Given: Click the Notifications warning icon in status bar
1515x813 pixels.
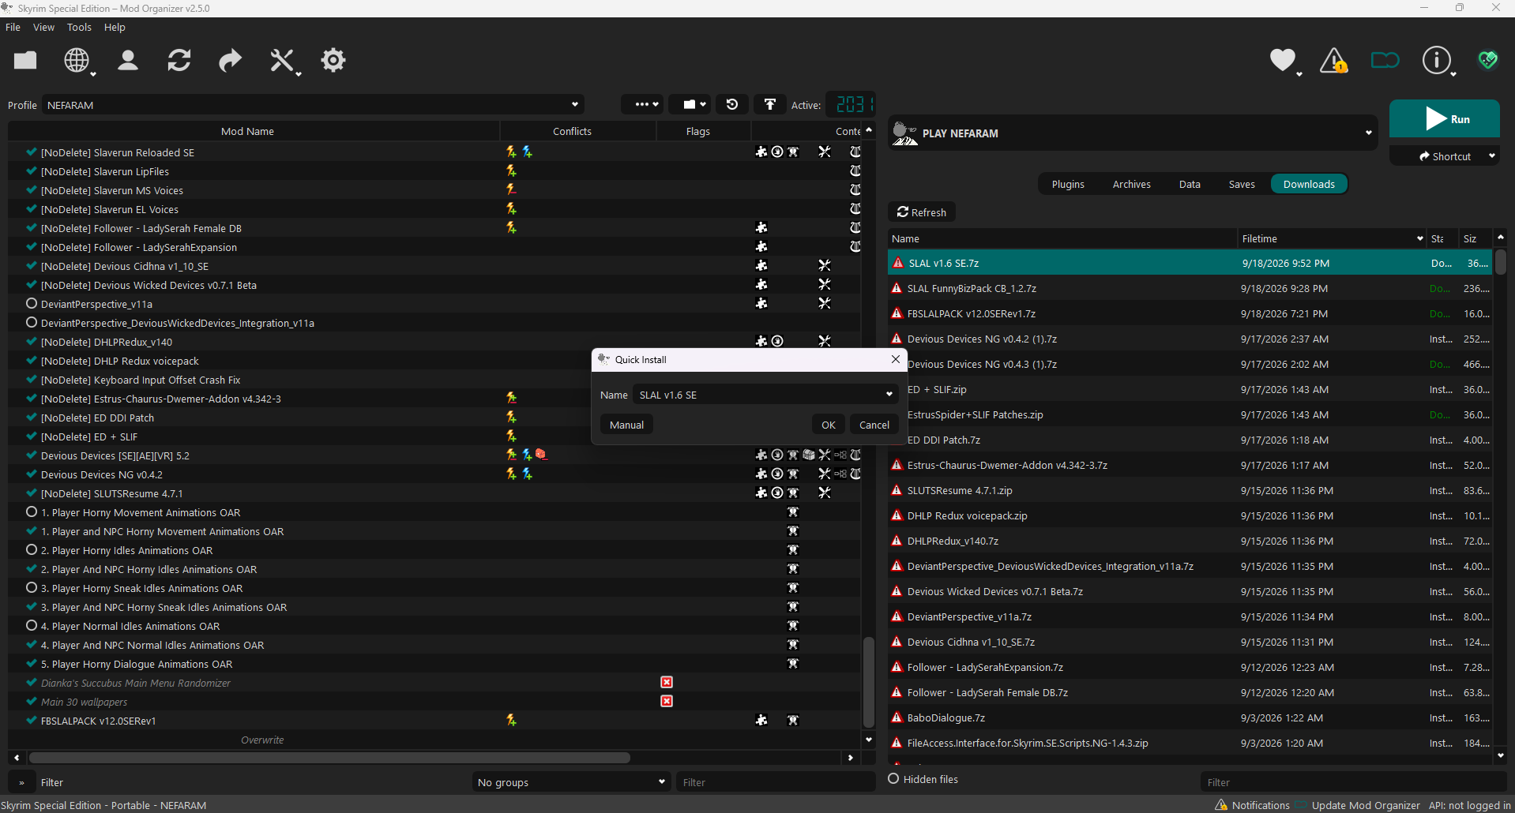Looking at the screenshot, I should tap(1221, 804).
